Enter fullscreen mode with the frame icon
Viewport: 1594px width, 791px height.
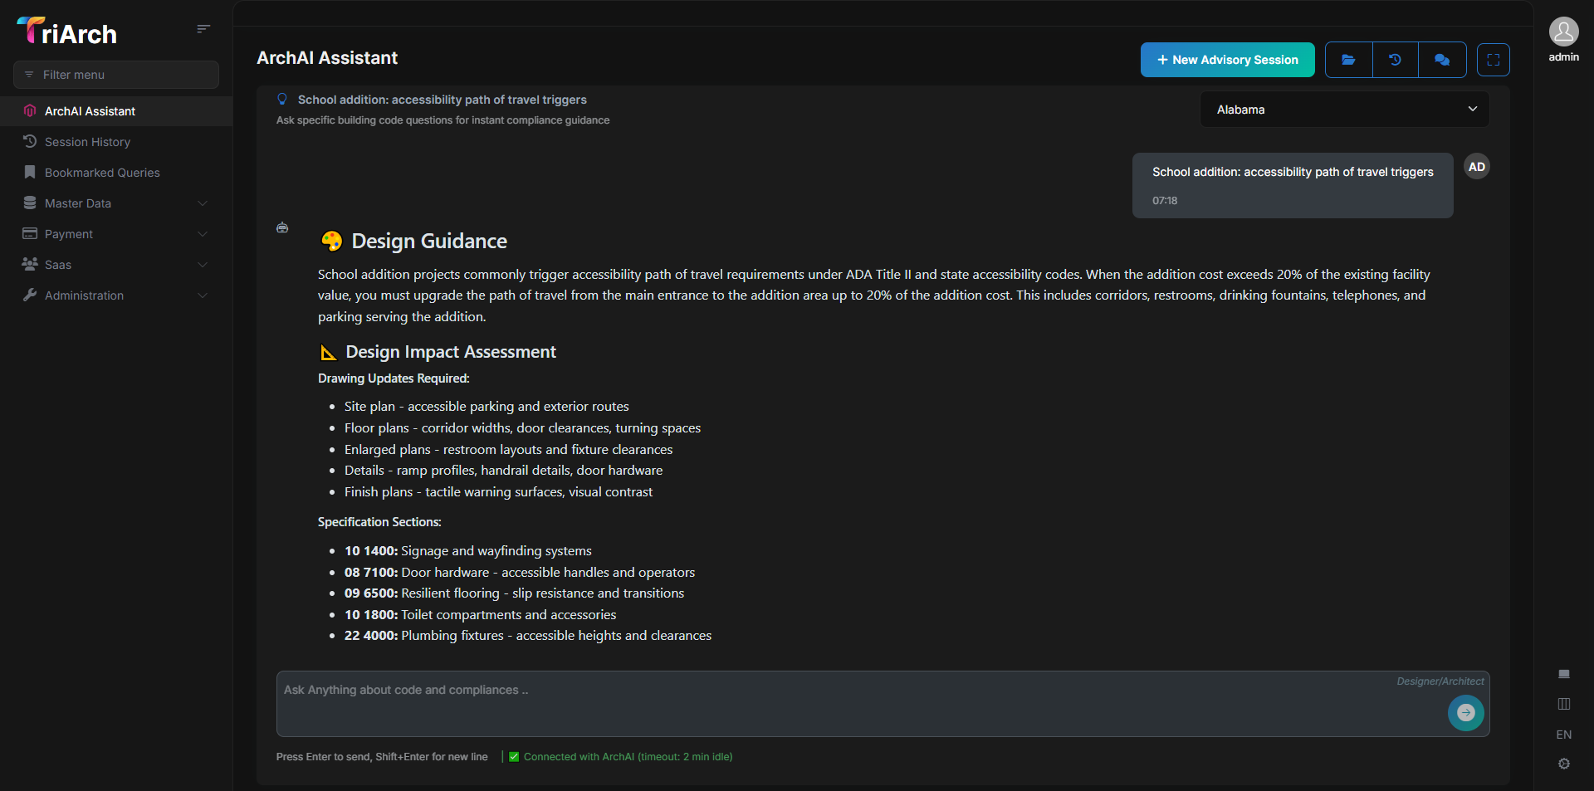coord(1493,59)
